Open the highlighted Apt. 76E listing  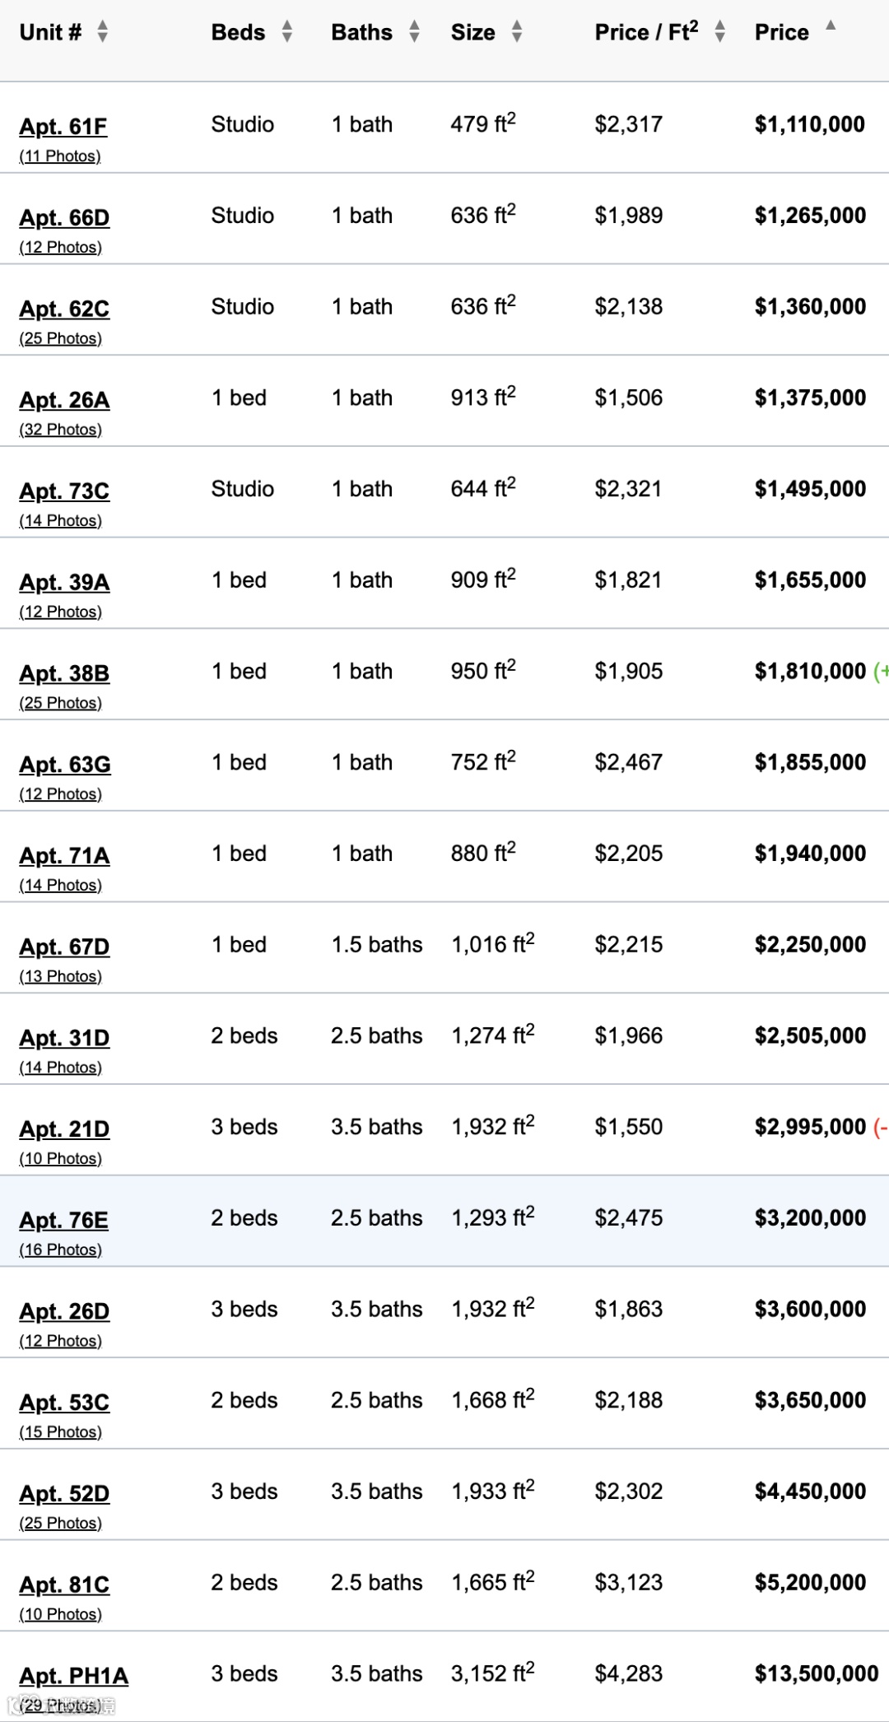(x=63, y=1220)
